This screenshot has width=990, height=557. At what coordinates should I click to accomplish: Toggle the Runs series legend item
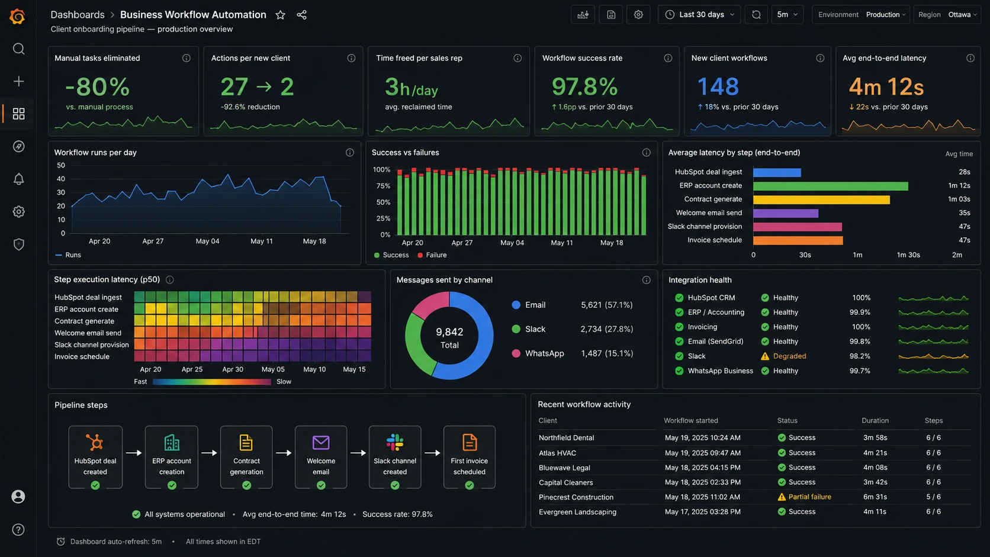(68, 255)
